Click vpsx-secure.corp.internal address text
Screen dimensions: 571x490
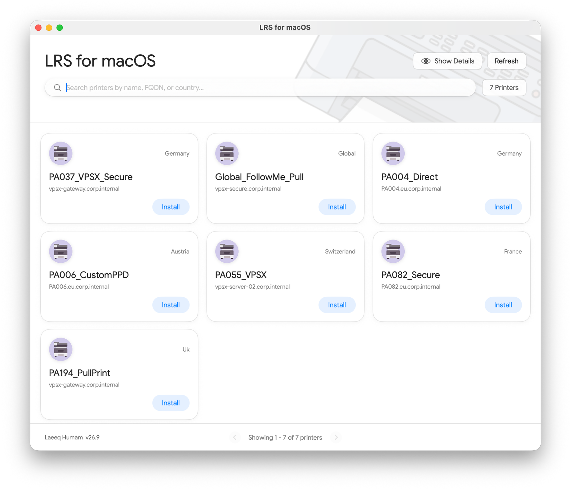click(248, 189)
